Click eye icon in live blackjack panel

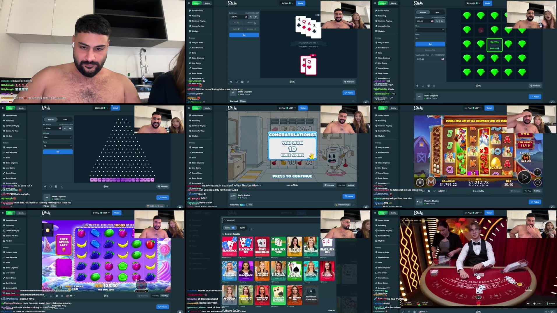click(528, 303)
